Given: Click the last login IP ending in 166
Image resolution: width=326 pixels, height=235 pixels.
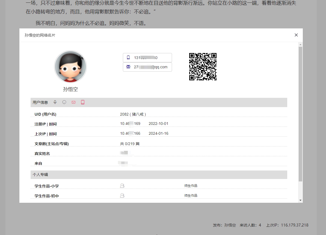Looking at the screenshot, I should (x=130, y=133).
